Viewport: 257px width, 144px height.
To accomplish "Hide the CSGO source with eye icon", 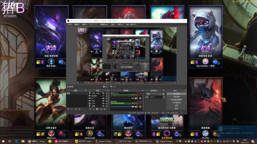I will point(103,103).
